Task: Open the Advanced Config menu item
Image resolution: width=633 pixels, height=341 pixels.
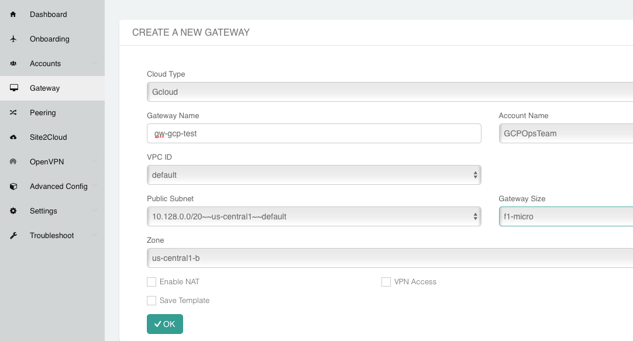Action: (x=59, y=186)
